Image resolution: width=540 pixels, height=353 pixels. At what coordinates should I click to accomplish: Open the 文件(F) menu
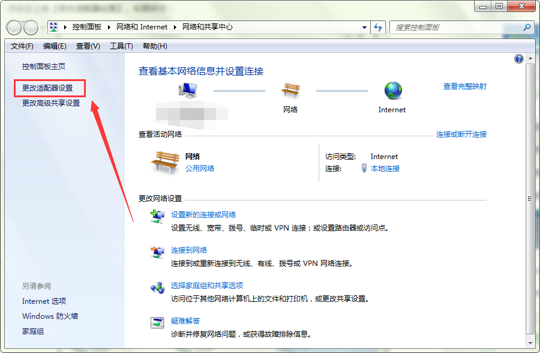pyautogui.click(x=22, y=46)
